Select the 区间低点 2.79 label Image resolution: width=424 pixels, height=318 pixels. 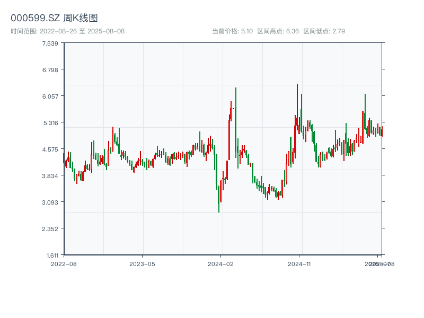click(324, 31)
